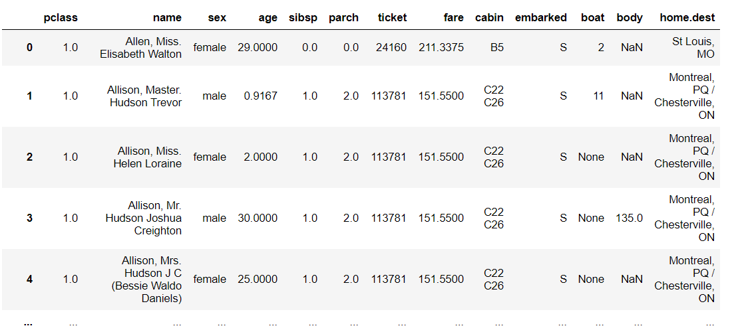Select the "fare" column header

tap(454, 17)
